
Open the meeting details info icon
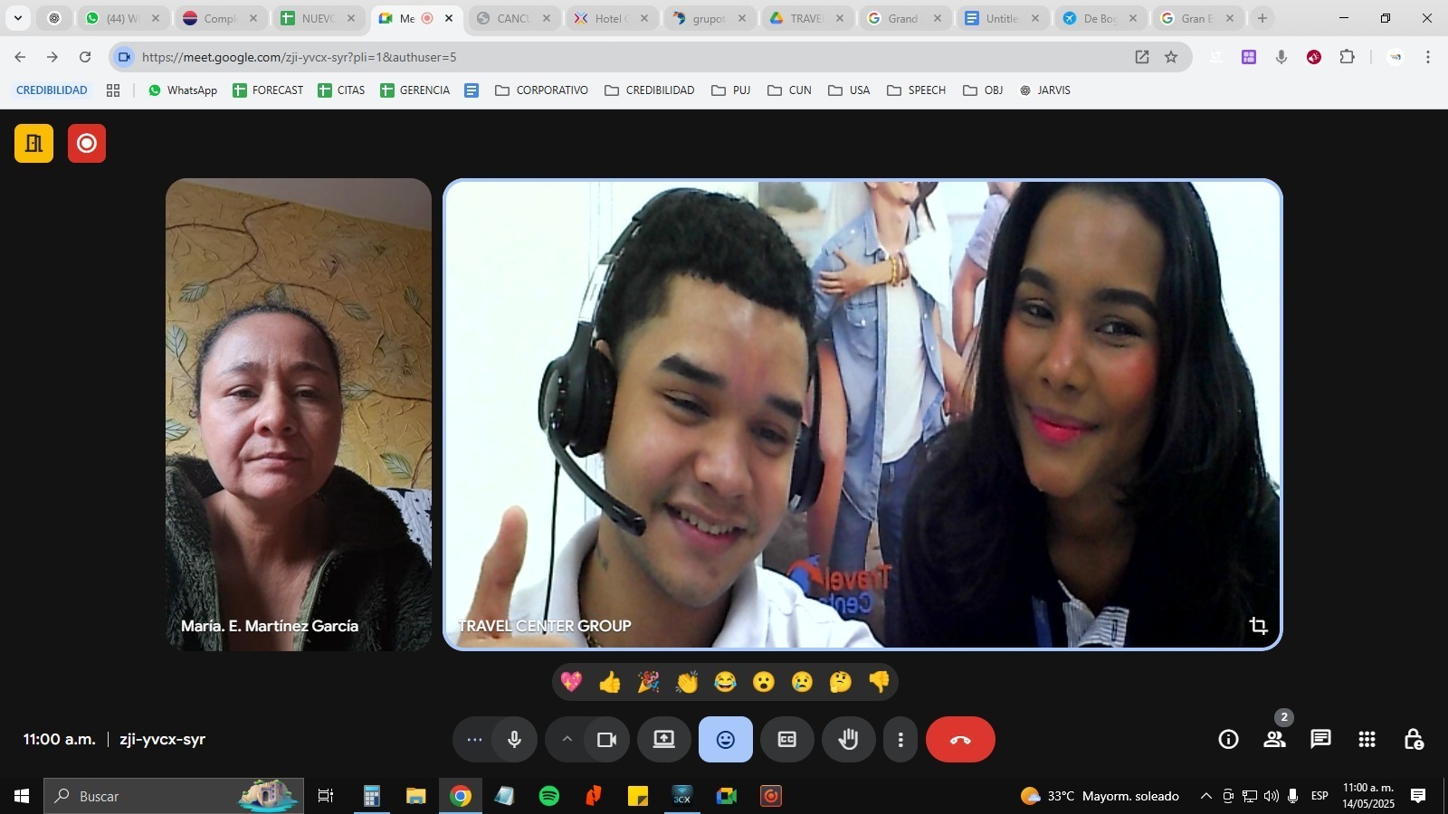click(1228, 740)
